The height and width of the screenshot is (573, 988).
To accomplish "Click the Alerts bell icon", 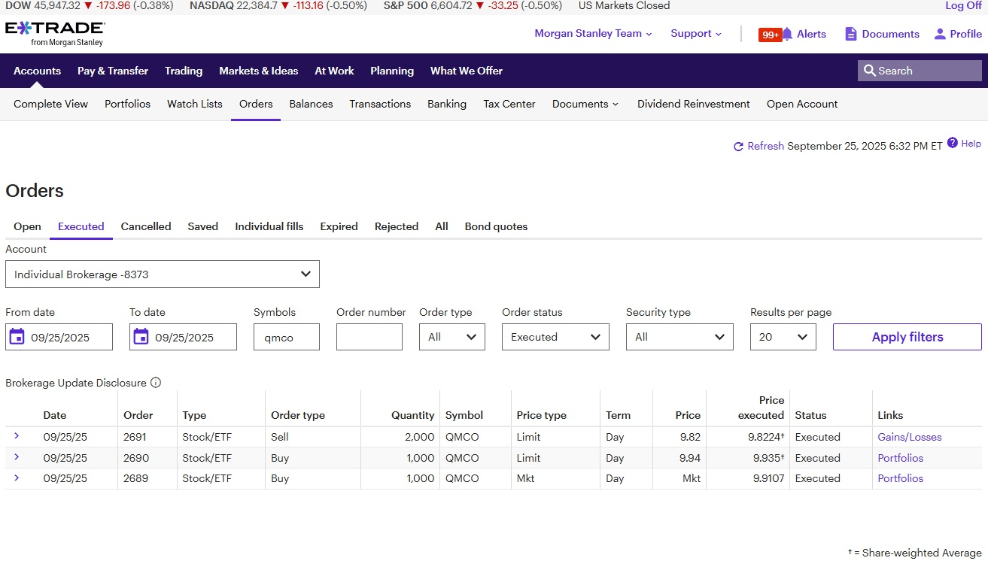I will tap(787, 34).
